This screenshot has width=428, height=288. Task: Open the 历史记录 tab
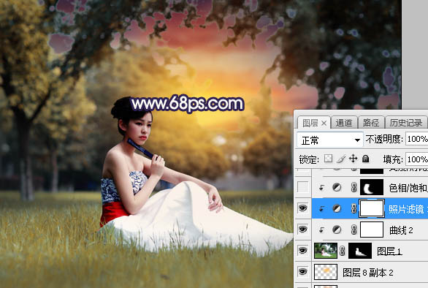click(x=406, y=123)
